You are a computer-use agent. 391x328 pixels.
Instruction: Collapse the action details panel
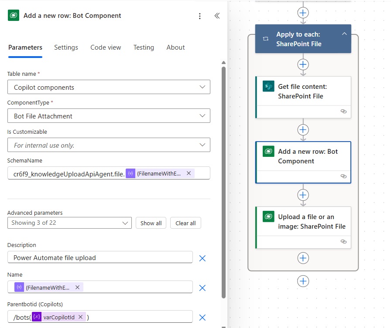[217, 16]
